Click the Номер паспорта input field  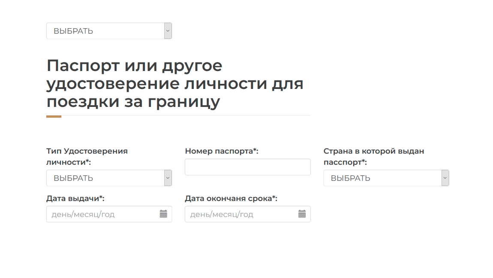click(248, 167)
